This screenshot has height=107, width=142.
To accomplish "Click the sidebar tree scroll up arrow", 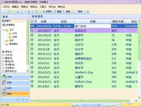I will click(x=28, y=21).
